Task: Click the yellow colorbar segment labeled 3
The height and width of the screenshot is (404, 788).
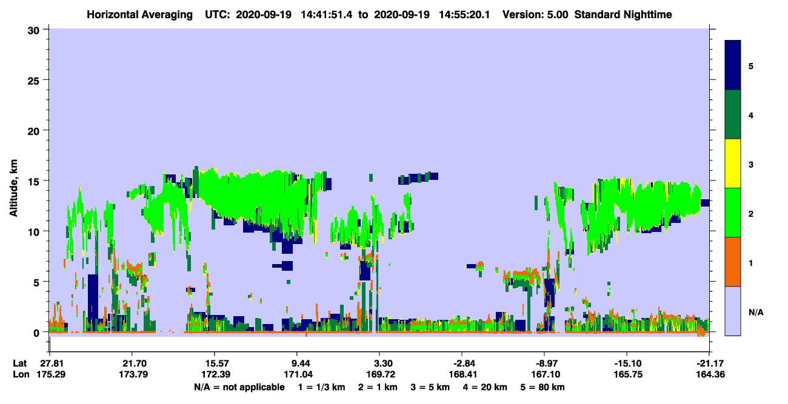Action: point(733,164)
